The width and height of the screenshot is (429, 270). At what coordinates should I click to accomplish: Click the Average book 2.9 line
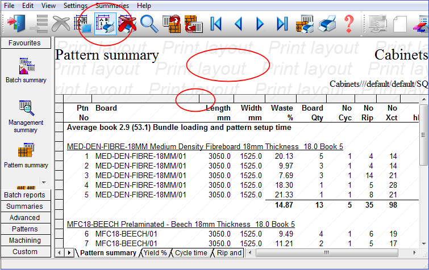coord(179,128)
